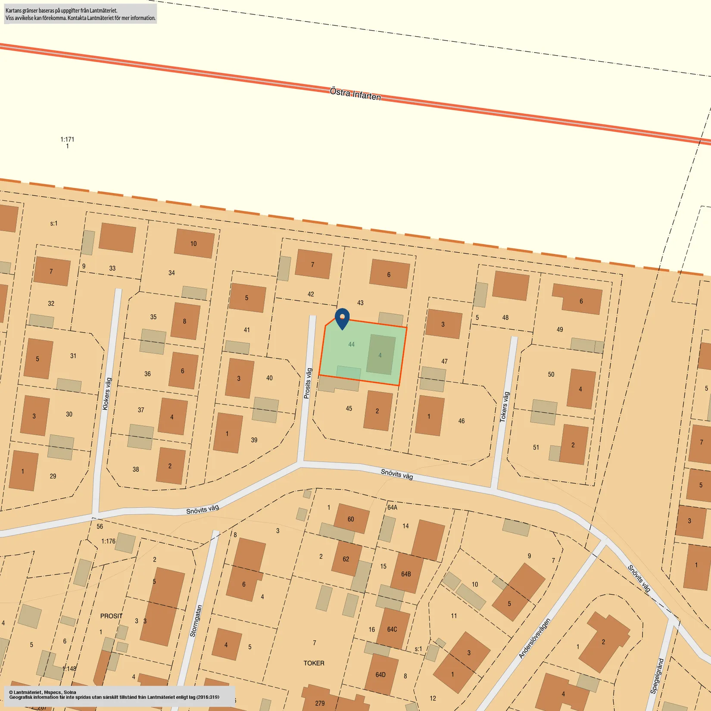The height and width of the screenshot is (711, 711).
Task: Select building 10 on parcel 34
Action: (x=194, y=243)
